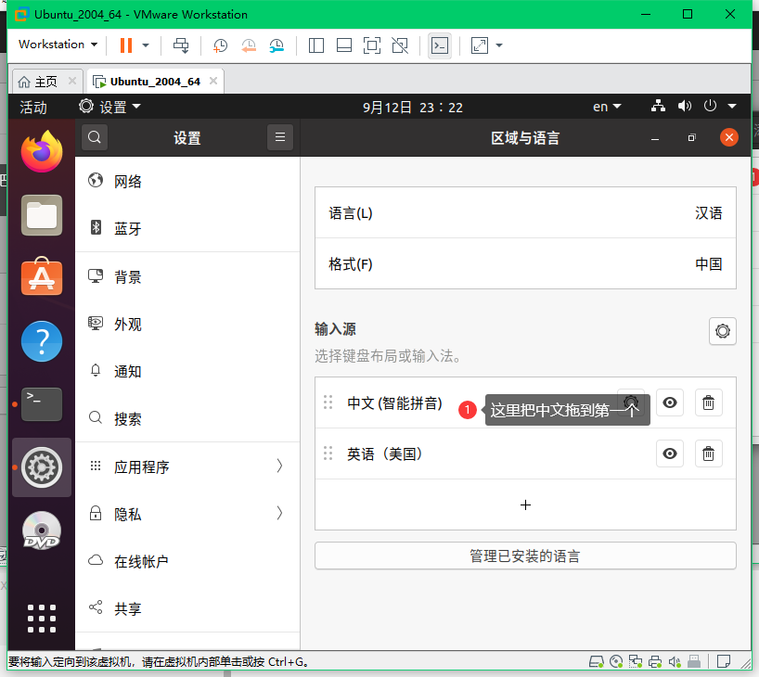The height and width of the screenshot is (677, 759).
Task: Show all applications grid
Action: tap(42, 619)
